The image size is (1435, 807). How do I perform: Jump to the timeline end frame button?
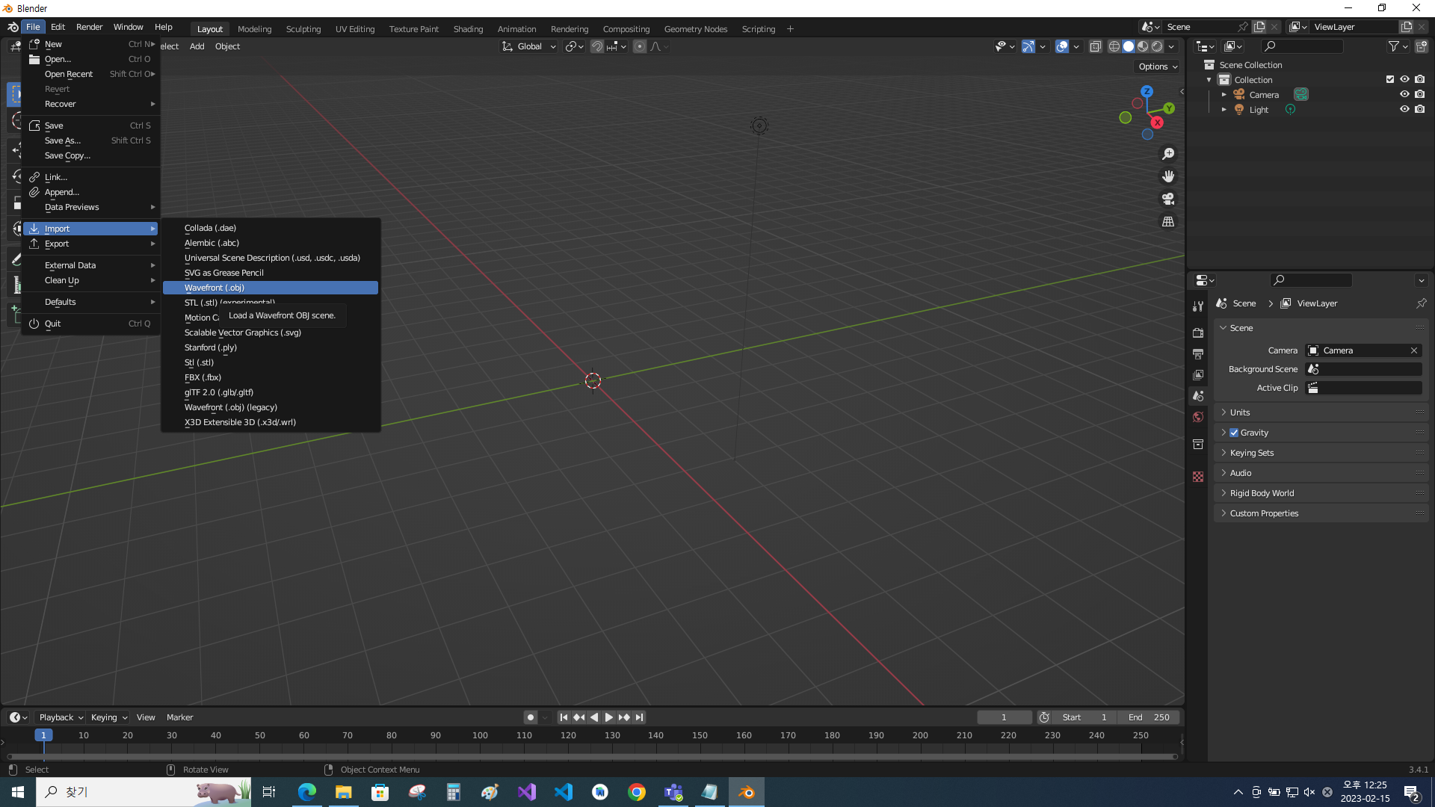[640, 717]
